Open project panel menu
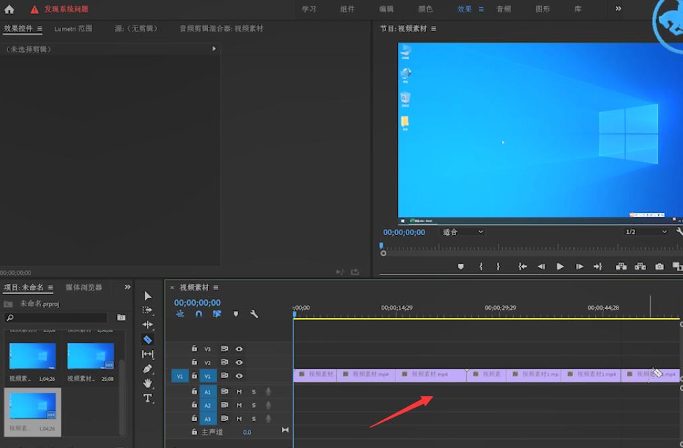This screenshot has width=683, height=448. click(50, 287)
